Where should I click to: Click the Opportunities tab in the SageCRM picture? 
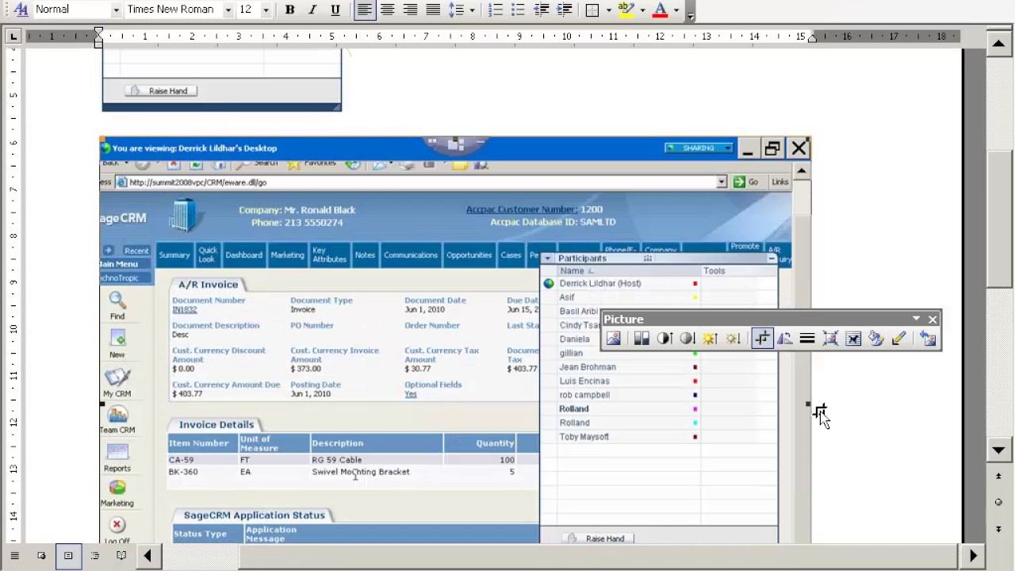(x=469, y=255)
